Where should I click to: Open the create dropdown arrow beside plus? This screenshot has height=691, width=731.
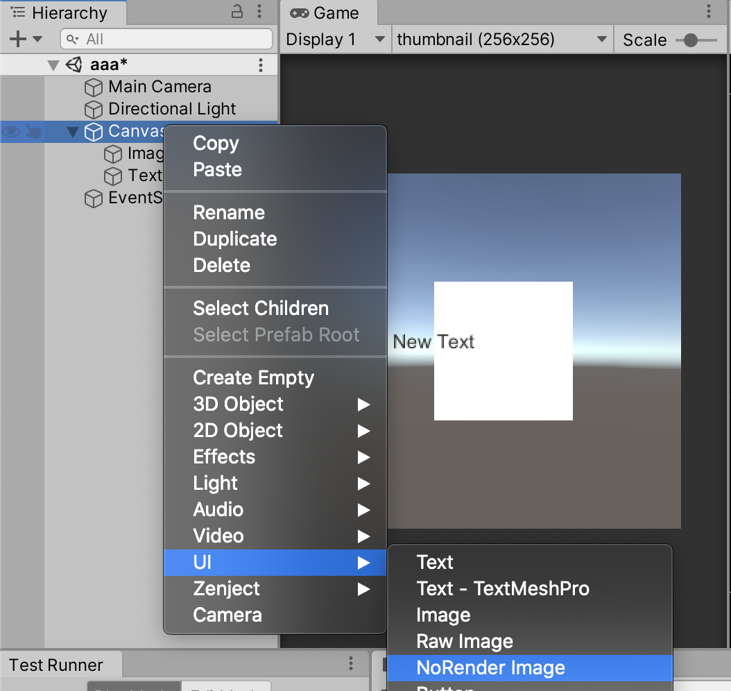coord(37,39)
